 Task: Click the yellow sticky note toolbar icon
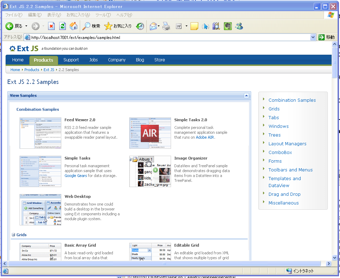(x=194, y=26)
